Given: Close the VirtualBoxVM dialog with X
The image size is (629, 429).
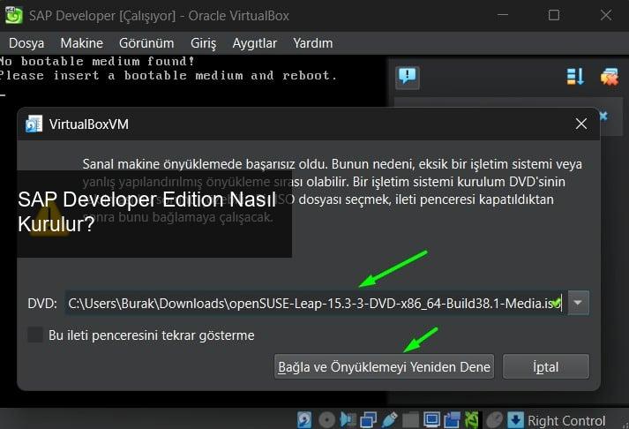Looking at the screenshot, I should click(x=580, y=124).
